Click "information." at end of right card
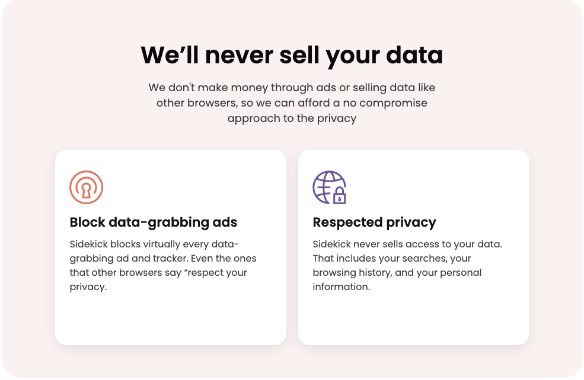 pyautogui.click(x=341, y=287)
